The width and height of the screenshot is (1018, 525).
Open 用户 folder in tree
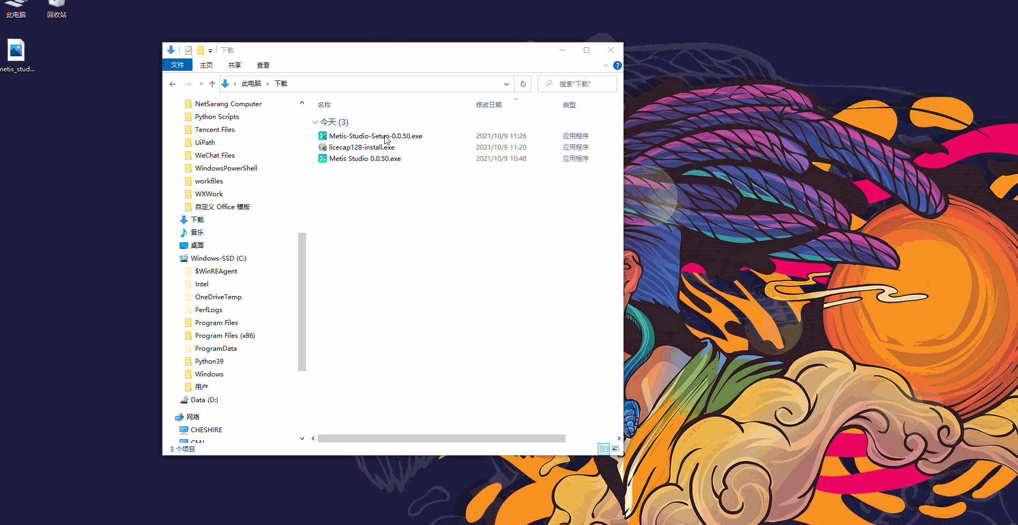coord(202,387)
